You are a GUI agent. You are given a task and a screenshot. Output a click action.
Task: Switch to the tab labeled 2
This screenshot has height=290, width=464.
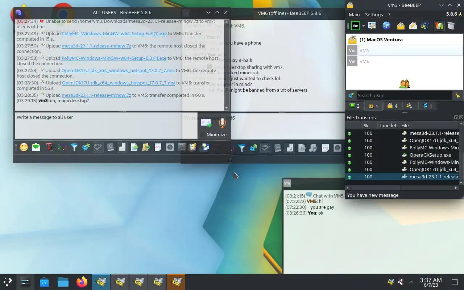tap(355, 106)
